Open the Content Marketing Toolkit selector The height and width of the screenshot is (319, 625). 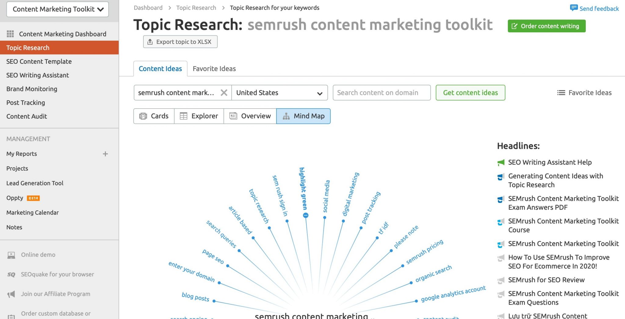[57, 9]
